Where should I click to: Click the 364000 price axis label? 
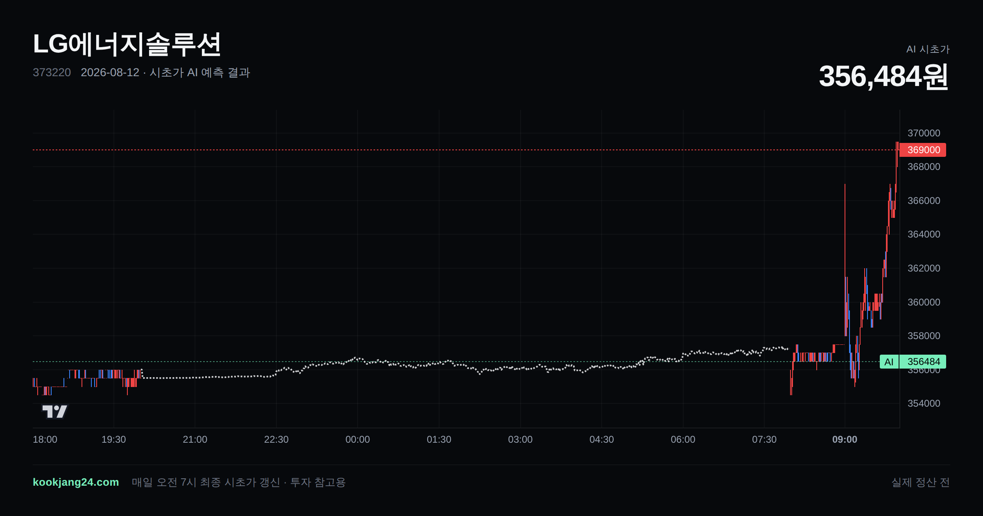(x=924, y=234)
